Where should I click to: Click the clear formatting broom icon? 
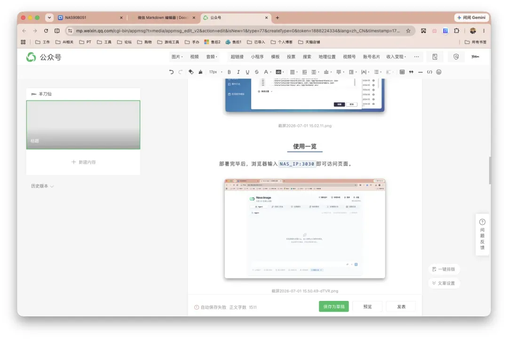point(200,72)
